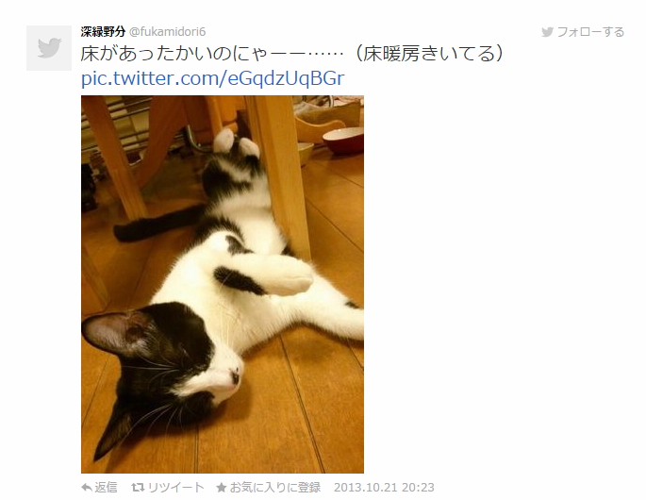Click the tweet text about 床暖房
Image resolution: width=646 pixels, height=500 pixels.
(292, 54)
